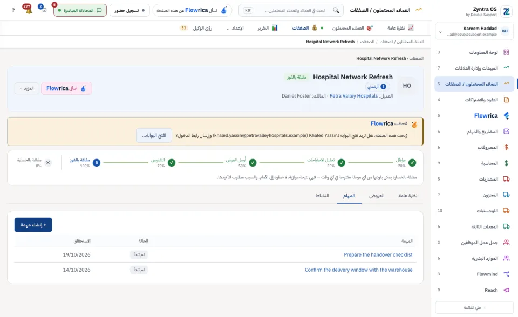518x317 pixels.
Task: Open المشتريات sidebar truck icon
Action: point(506,179)
